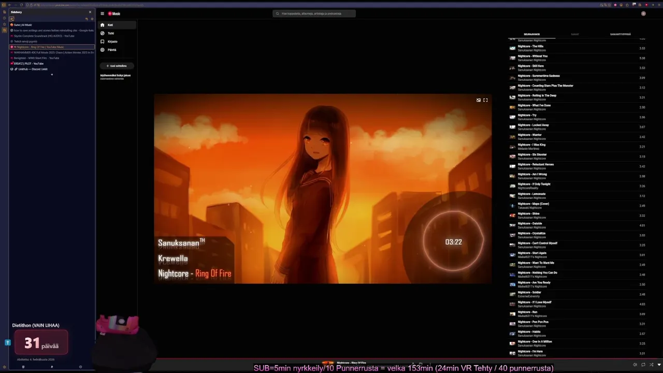Open the account avatar menu
The height and width of the screenshot is (373, 663).
(x=643, y=13)
